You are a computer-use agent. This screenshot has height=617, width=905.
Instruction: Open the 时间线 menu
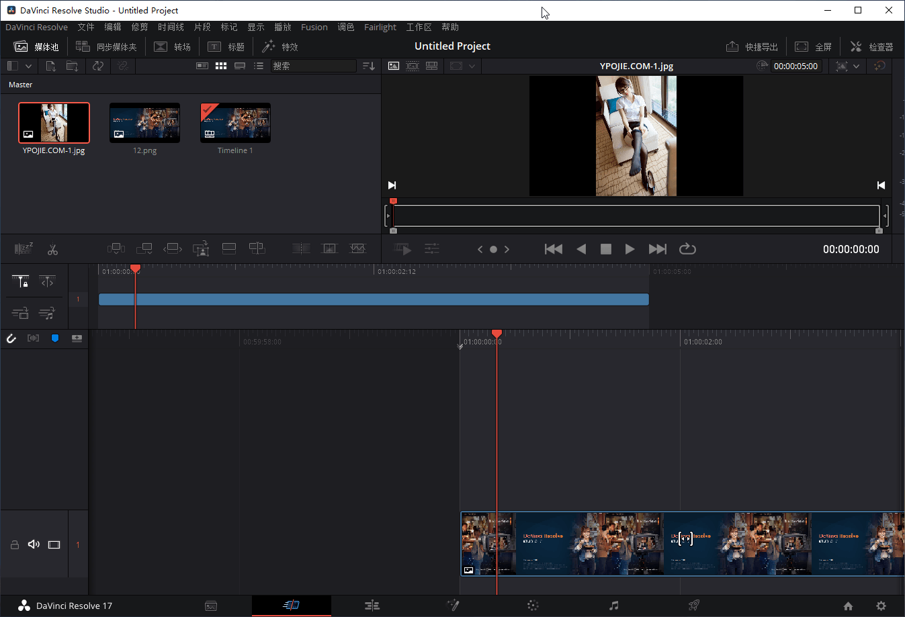point(170,27)
